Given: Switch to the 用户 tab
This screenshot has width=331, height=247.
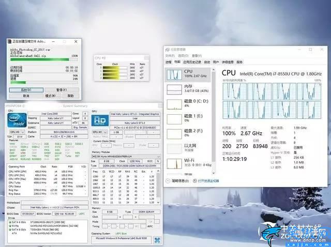Looking at the screenshot, I should (x=216, y=62).
